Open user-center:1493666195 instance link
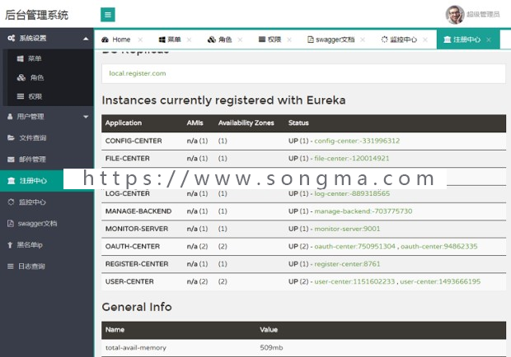511x357 pixels. [x=440, y=281]
